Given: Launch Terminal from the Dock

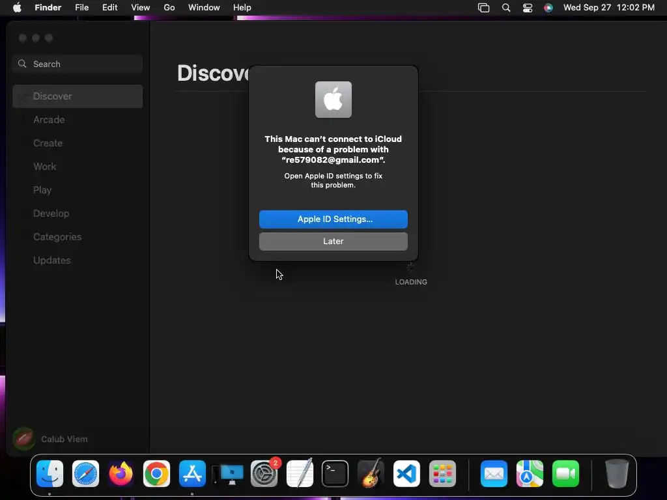Looking at the screenshot, I should pyautogui.click(x=335, y=474).
